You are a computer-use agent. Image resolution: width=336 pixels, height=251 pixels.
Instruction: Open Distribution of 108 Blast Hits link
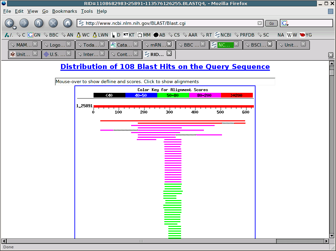tap(165, 66)
